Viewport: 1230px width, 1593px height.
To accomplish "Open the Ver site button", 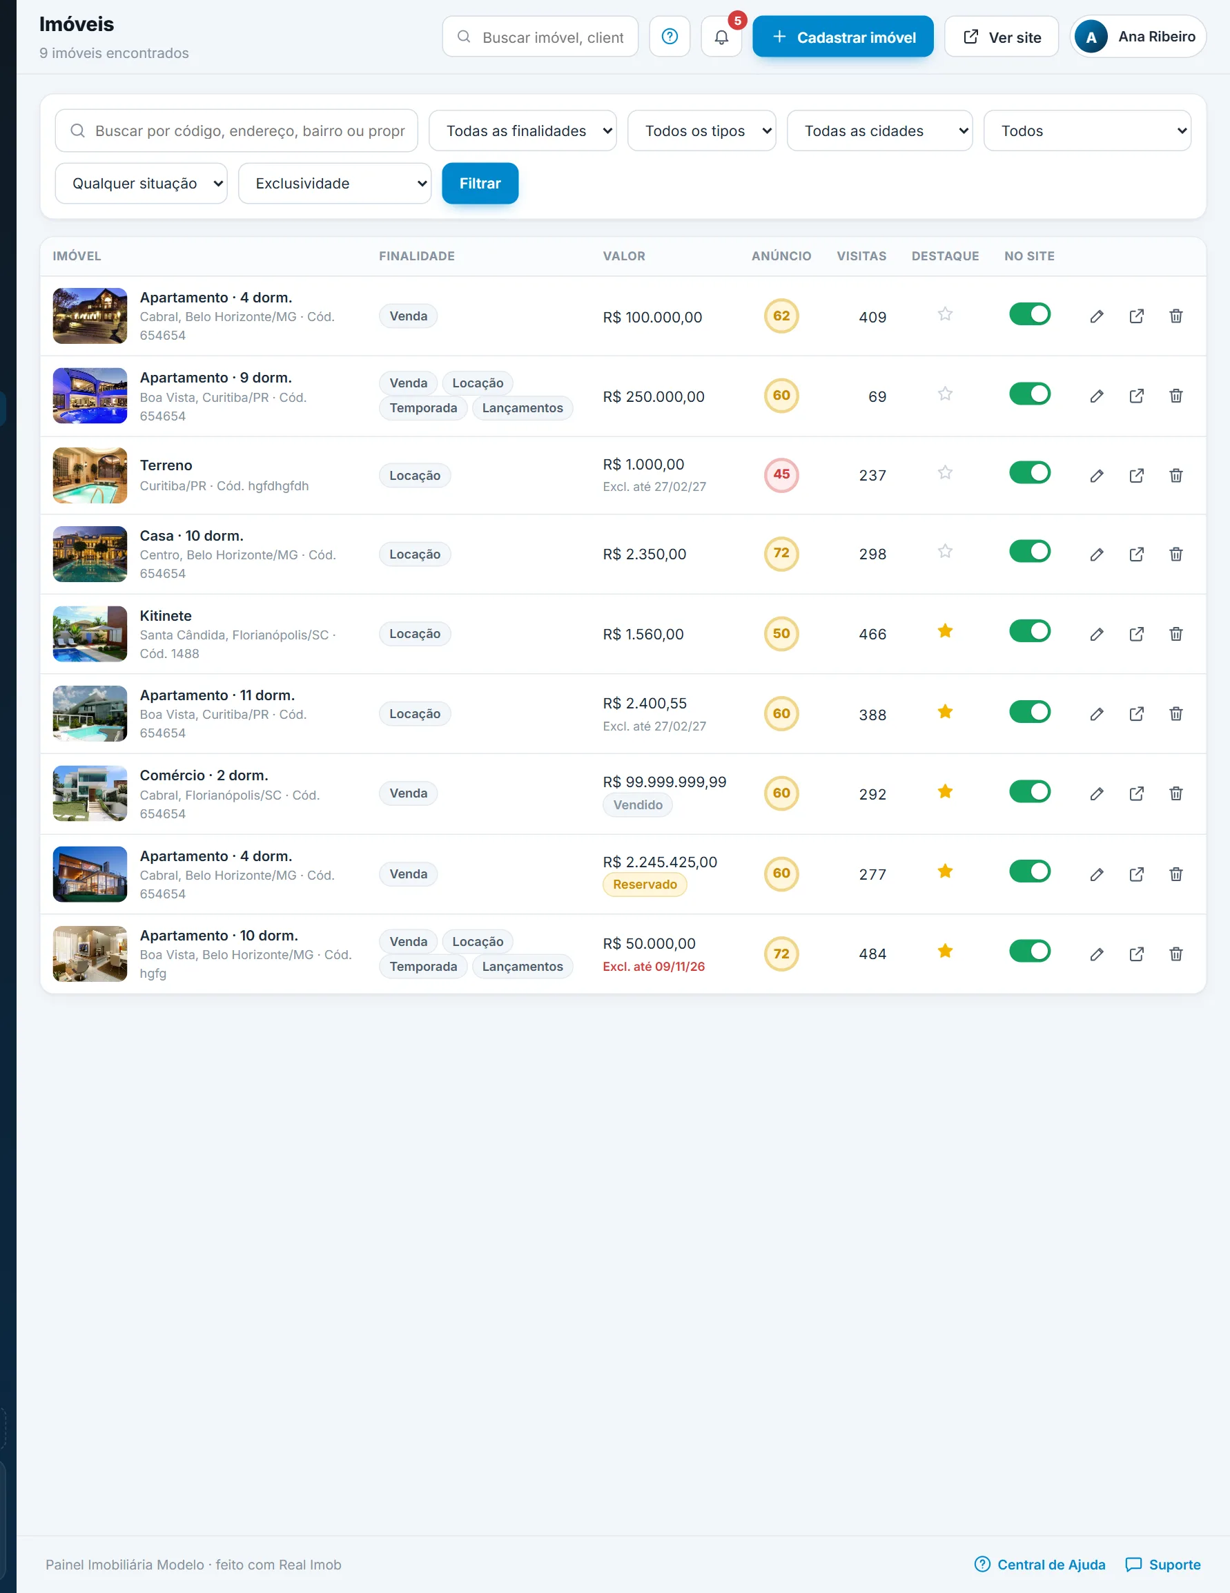I will [1001, 37].
